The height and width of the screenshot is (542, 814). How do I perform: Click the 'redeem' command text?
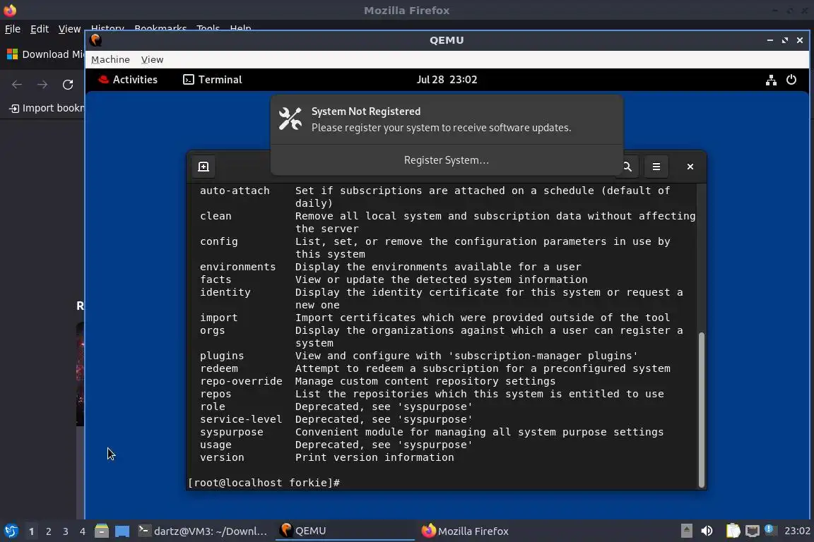(x=218, y=369)
